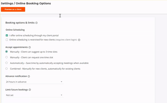
Task: Click info icon after requires client login
Action: tap(79, 40)
